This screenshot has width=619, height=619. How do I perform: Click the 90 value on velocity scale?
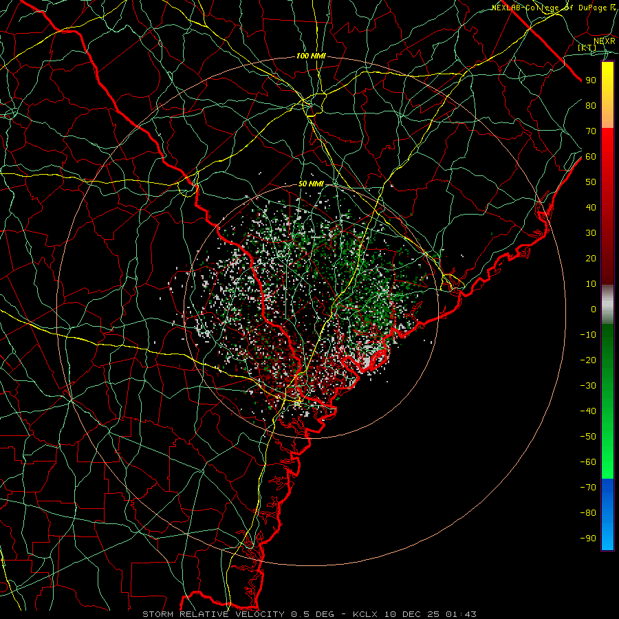591,80
